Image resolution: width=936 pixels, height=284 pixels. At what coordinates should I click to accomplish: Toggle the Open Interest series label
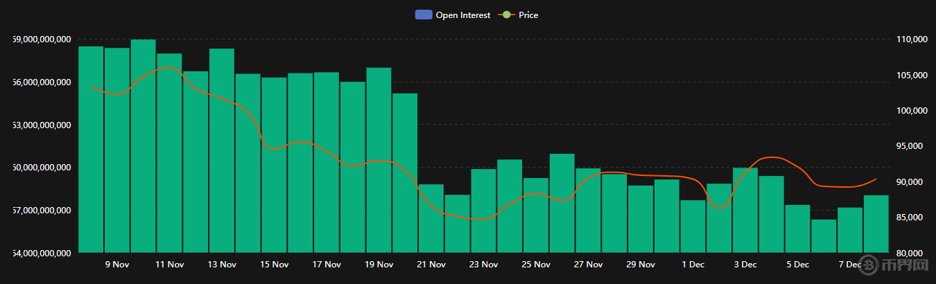coord(462,15)
